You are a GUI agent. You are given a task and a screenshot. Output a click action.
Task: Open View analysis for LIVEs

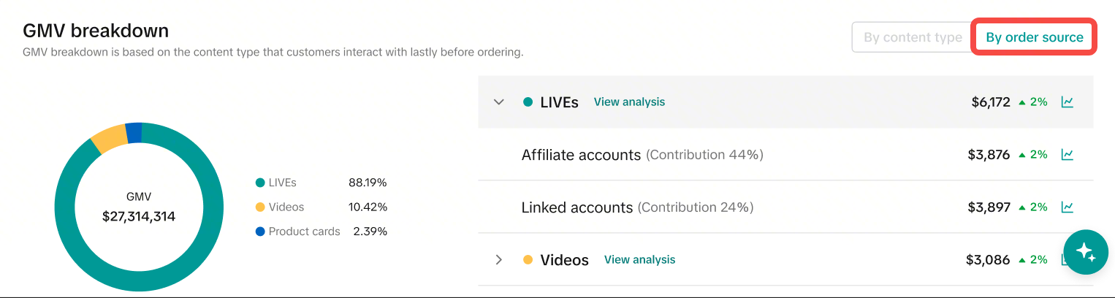click(x=629, y=102)
